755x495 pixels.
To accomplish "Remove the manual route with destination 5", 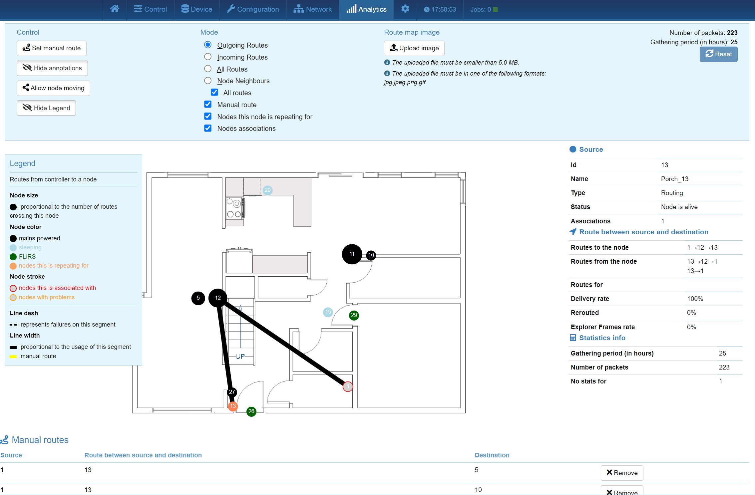I will pos(621,473).
